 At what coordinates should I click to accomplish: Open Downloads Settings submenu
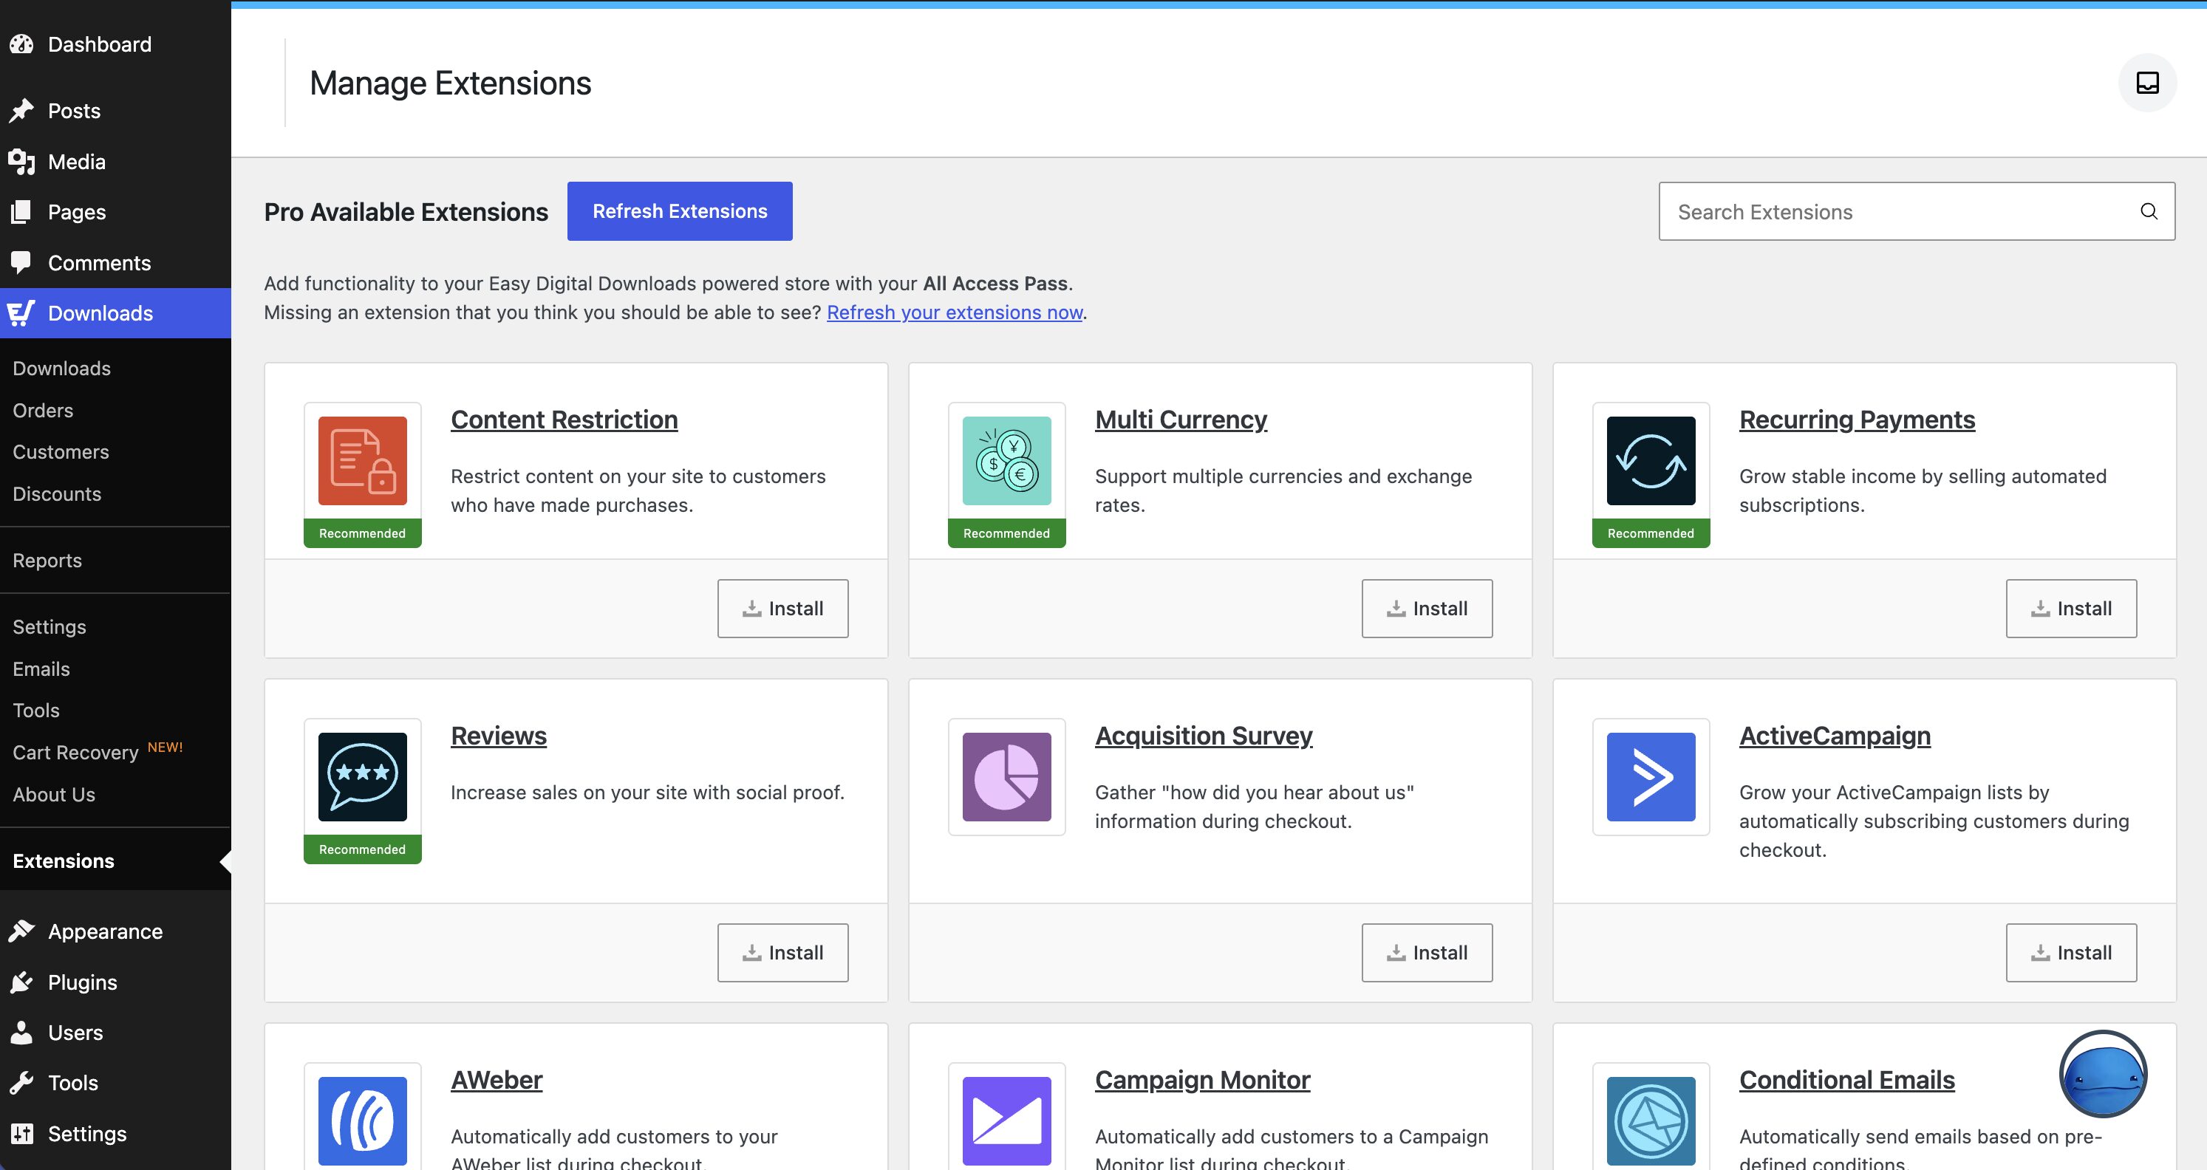point(50,627)
